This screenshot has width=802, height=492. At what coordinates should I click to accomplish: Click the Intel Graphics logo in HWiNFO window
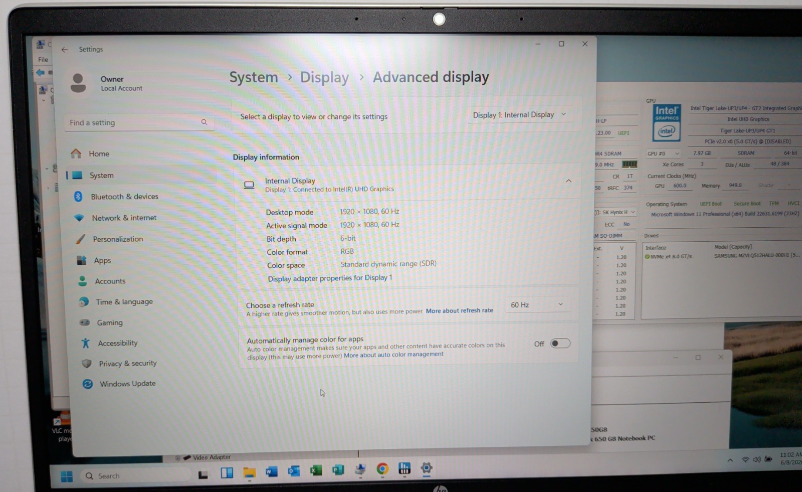667,123
